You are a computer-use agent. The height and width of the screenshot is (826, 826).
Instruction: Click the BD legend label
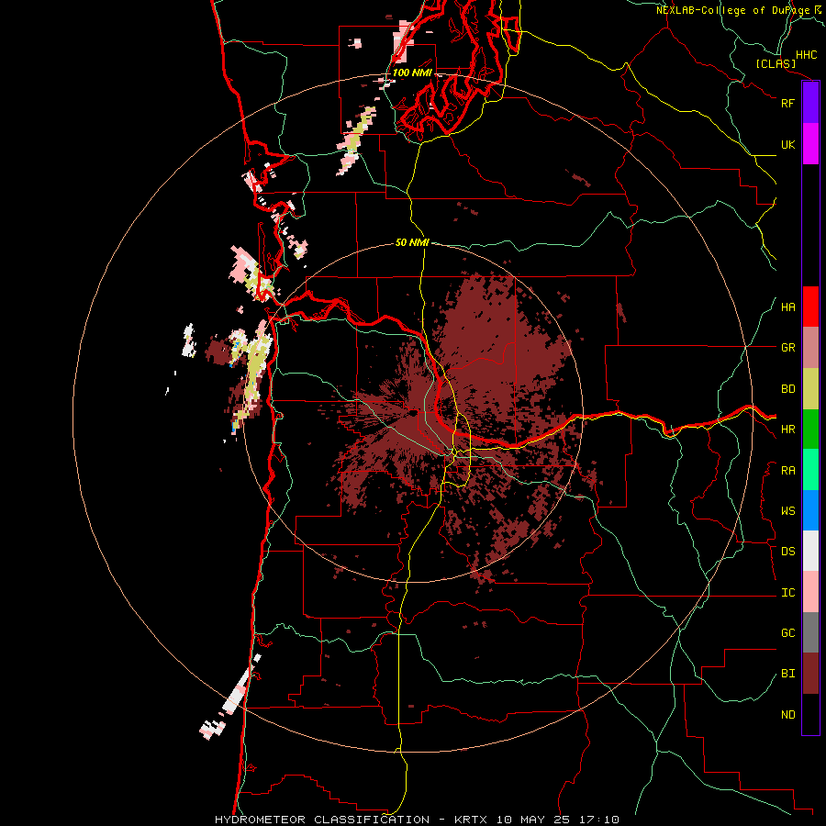tap(787, 389)
